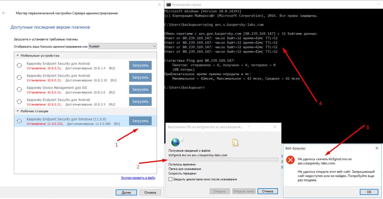Click the refresh icon beside Android plugin 10.8.1.4
383x199 pixels.
click(19, 65)
